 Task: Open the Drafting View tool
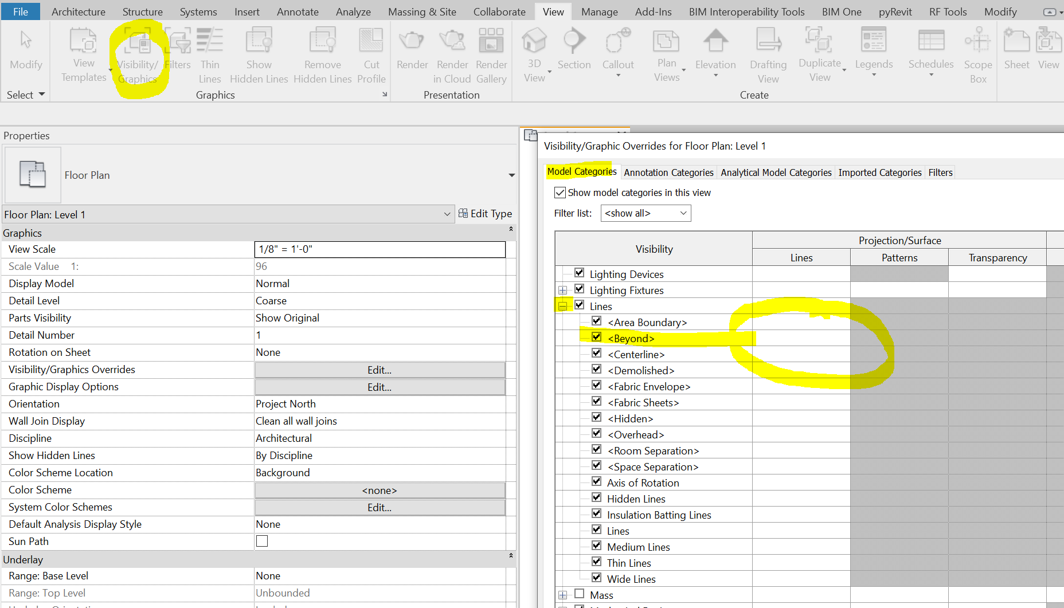pos(768,54)
